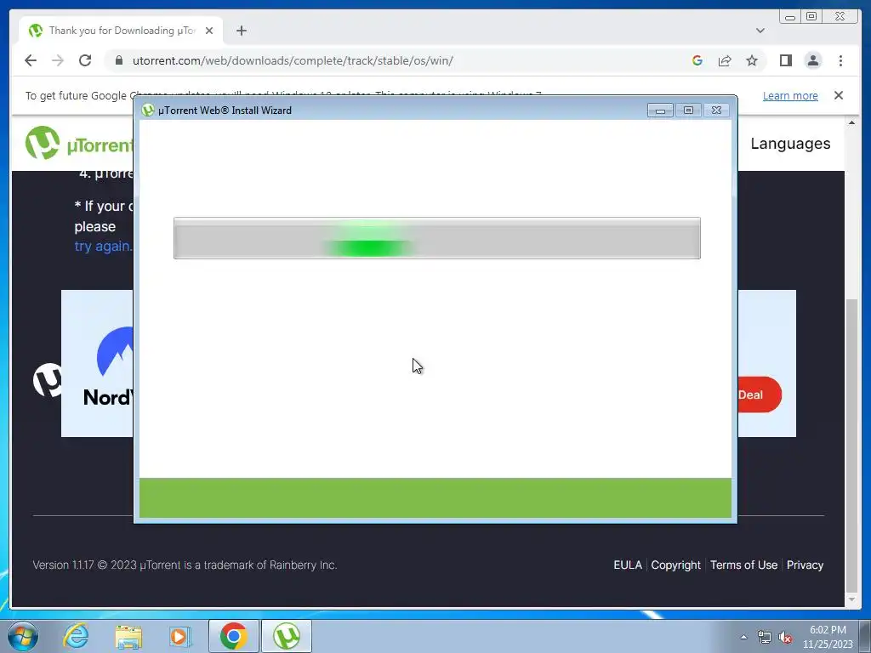Click the Google icon in address bar
This screenshot has width=871, height=653.
click(697, 60)
